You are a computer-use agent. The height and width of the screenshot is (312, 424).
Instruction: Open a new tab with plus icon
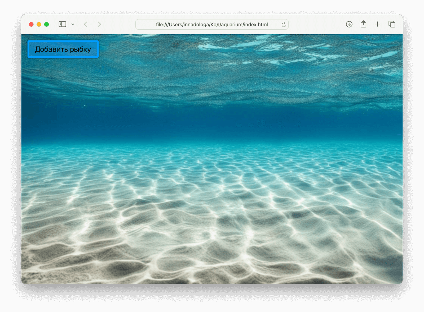point(377,24)
